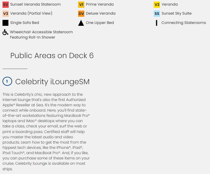Click the light blue SS suite badge
Screen dimensions: 210x174
point(157,14)
